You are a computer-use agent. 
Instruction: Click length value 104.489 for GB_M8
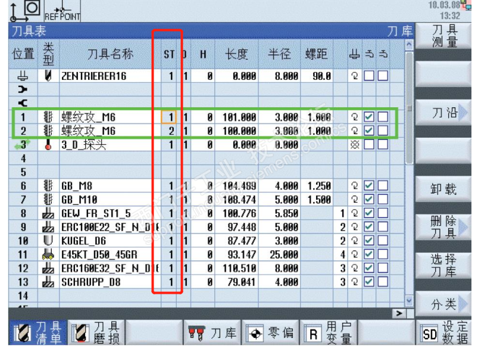(x=239, y=185)
